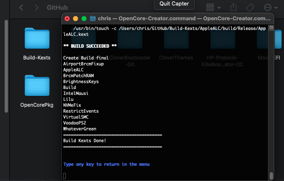The height and width of the screenshot is (181, 284).
Task: Click the Terminal cursor block
Action: pyautogui.click(x=65, y=176)
